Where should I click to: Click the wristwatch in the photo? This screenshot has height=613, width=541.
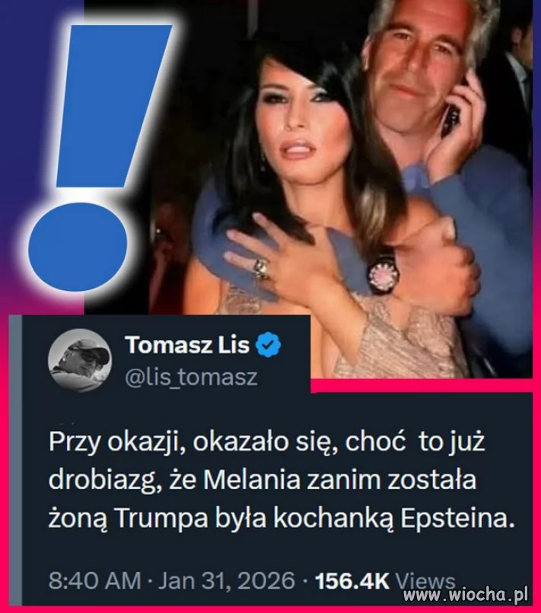(x=383, y=272)
